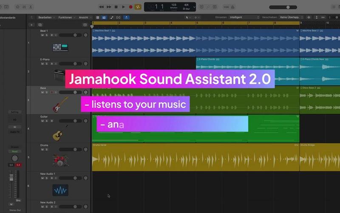Adjust the Beat 1 track volume slider
The width and height of the screenshot is (340, 213).
70,35
